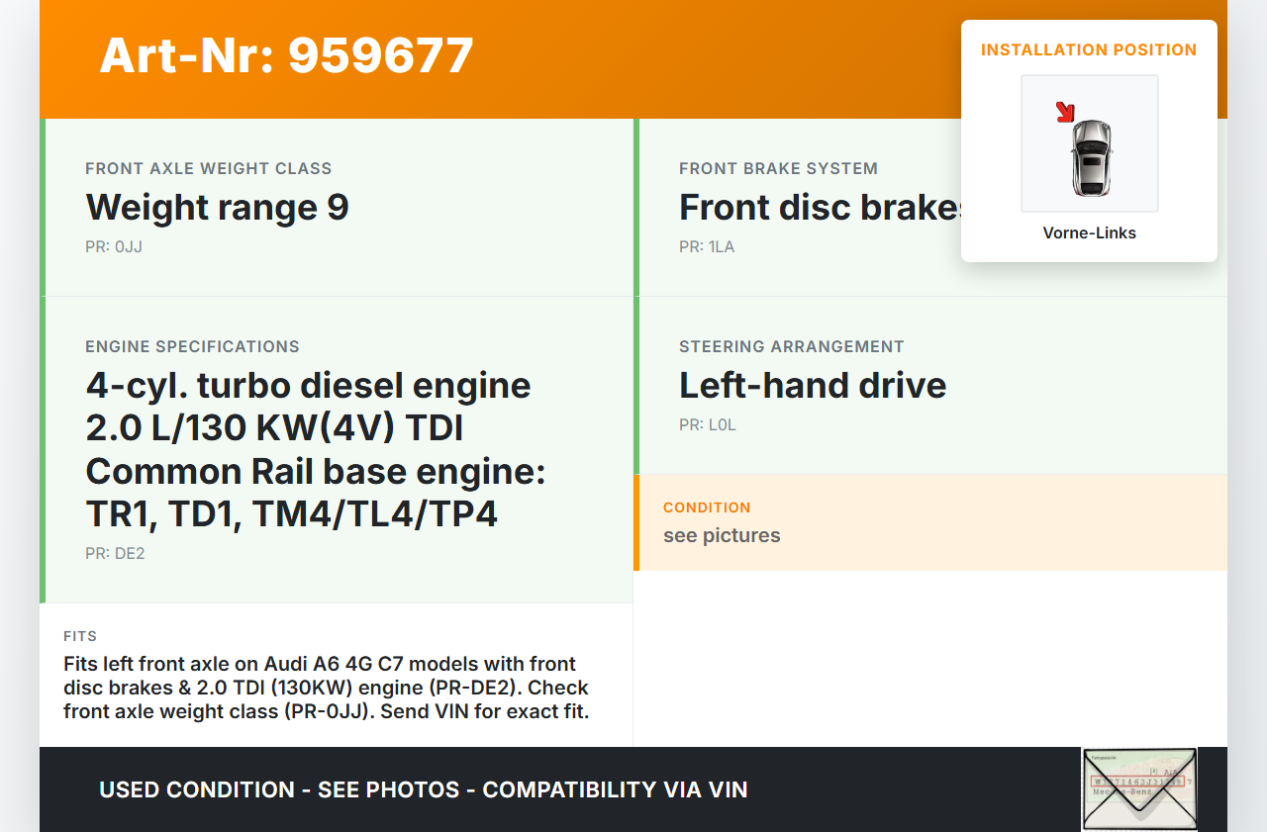
Task: Select the Weight range 9 value
Action: [217, 208]
